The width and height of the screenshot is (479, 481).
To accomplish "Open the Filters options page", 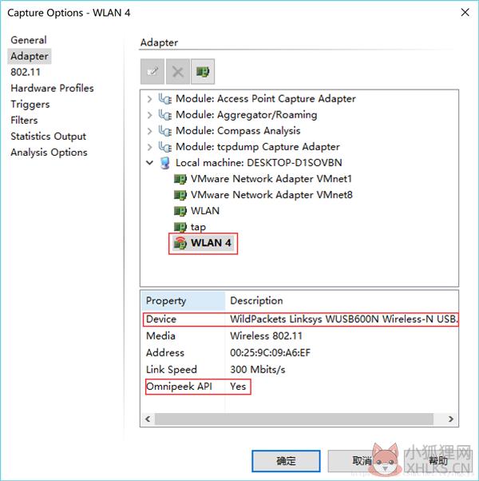I will [24, 120].
